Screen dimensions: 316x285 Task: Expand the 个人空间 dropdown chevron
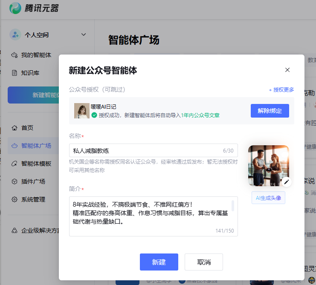coord(84,35)
